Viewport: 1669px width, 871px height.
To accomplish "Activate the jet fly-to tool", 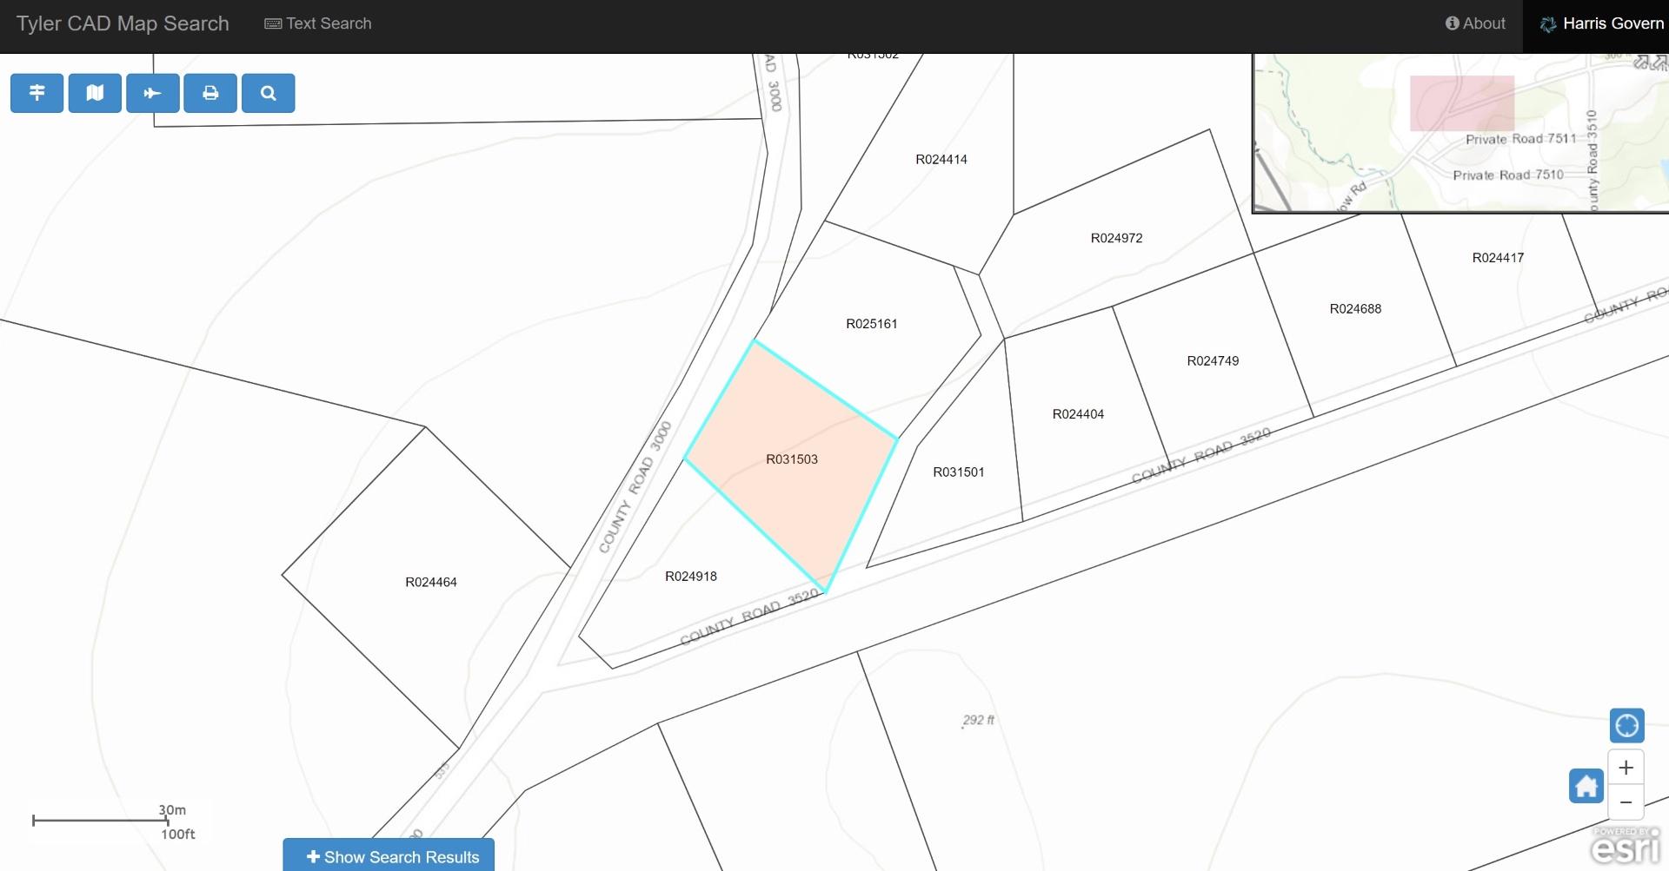I will point(152,93).
